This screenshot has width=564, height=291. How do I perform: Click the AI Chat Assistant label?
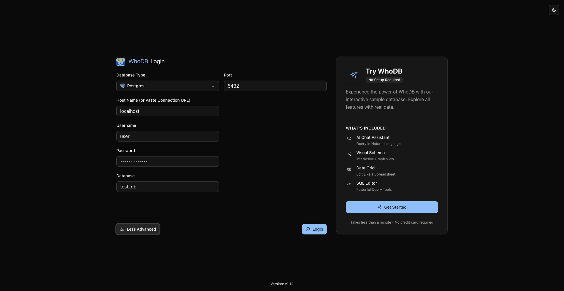click(373, 137)
